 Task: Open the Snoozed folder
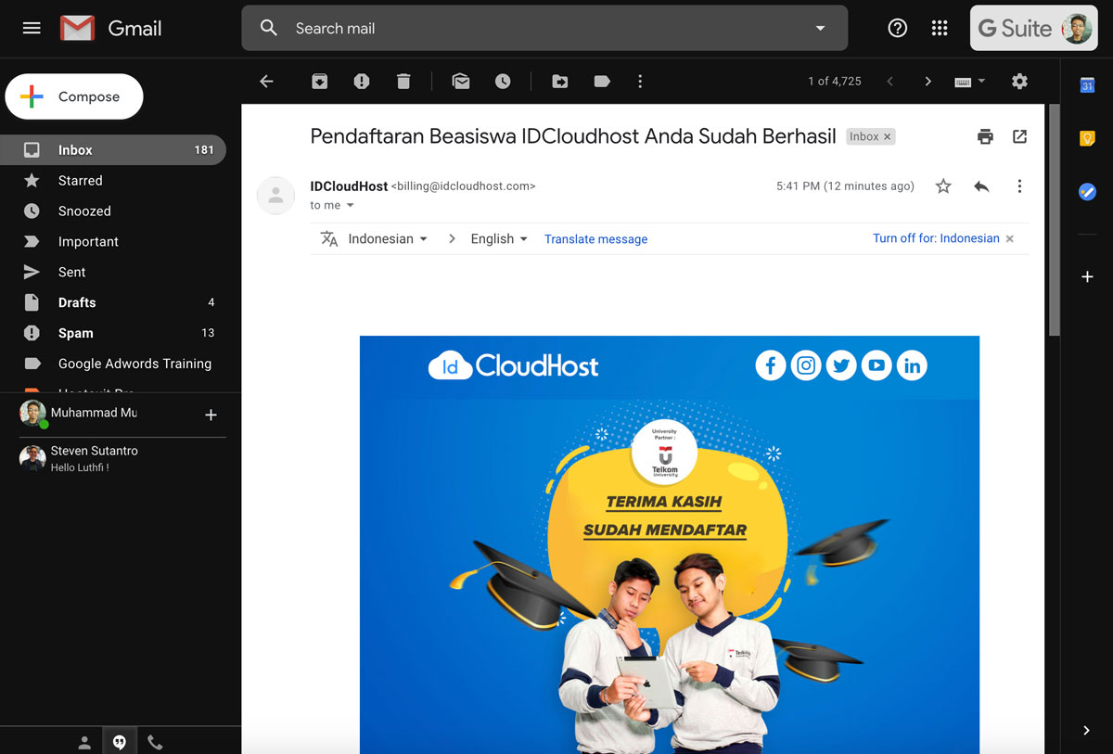click(113, 211)
